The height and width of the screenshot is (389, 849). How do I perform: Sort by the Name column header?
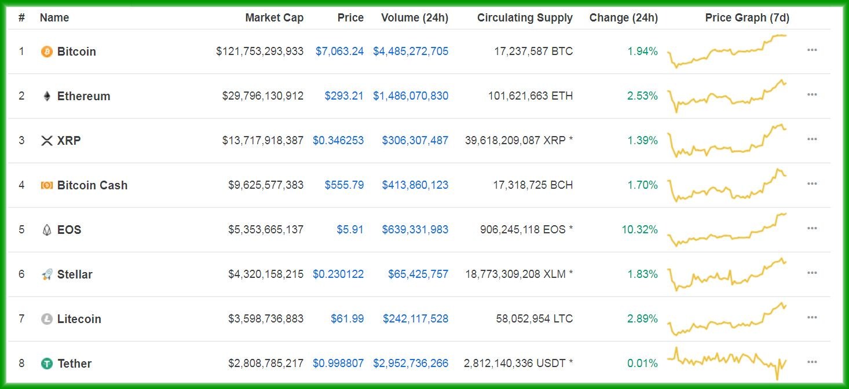point(54,17)
